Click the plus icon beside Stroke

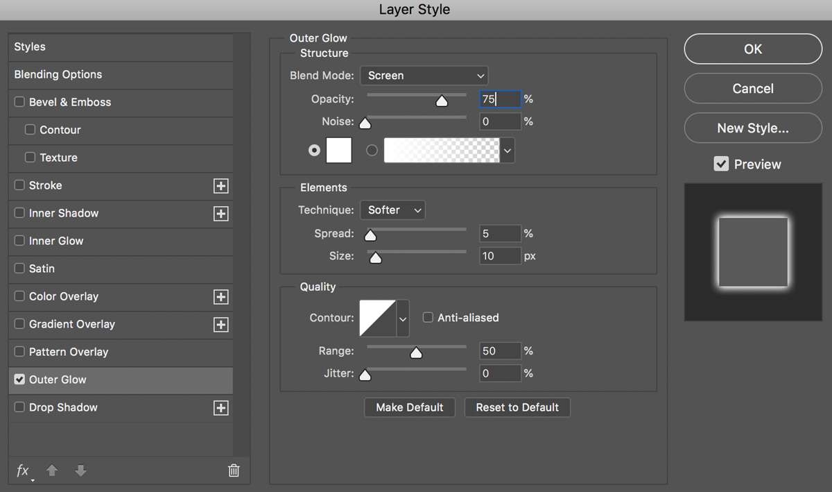(220, 186)
